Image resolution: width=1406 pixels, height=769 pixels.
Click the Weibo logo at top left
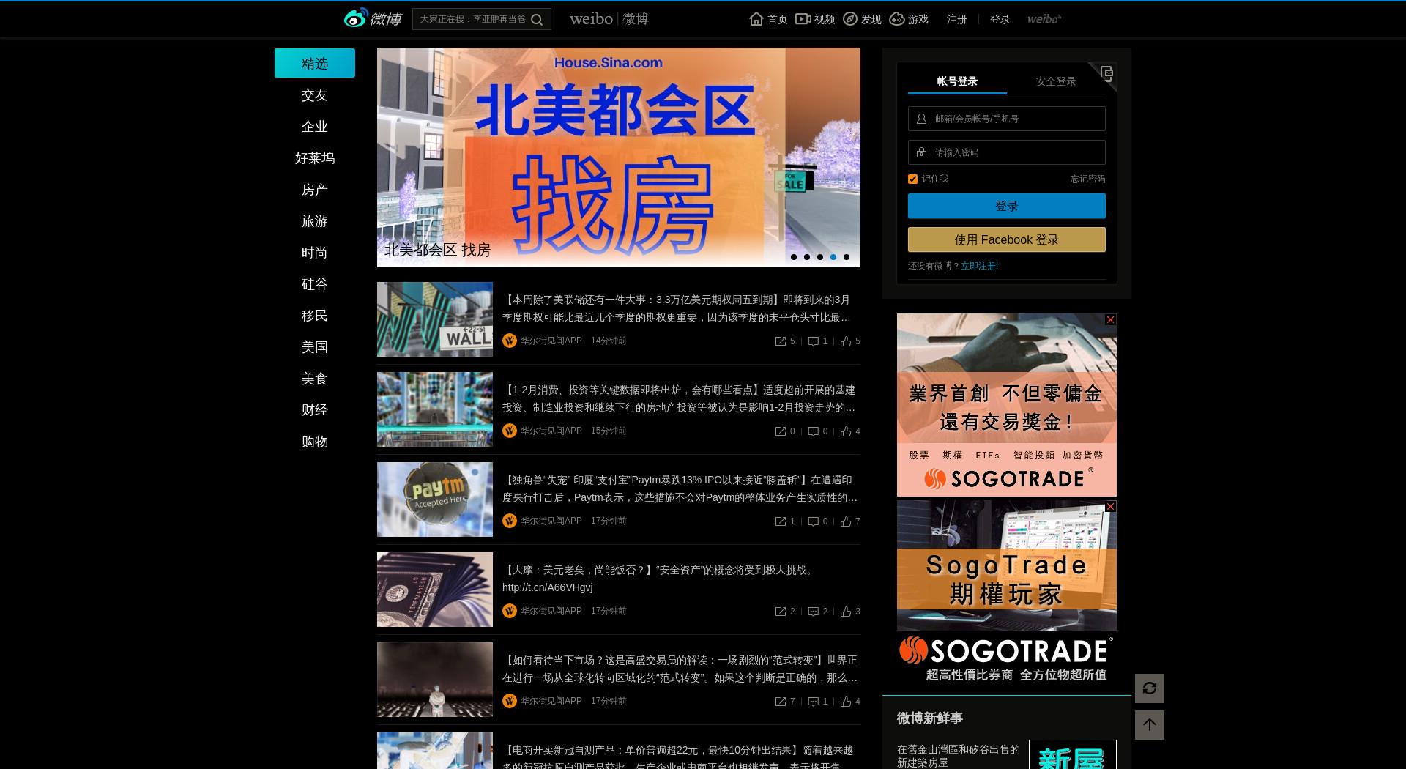click(373, 18)
